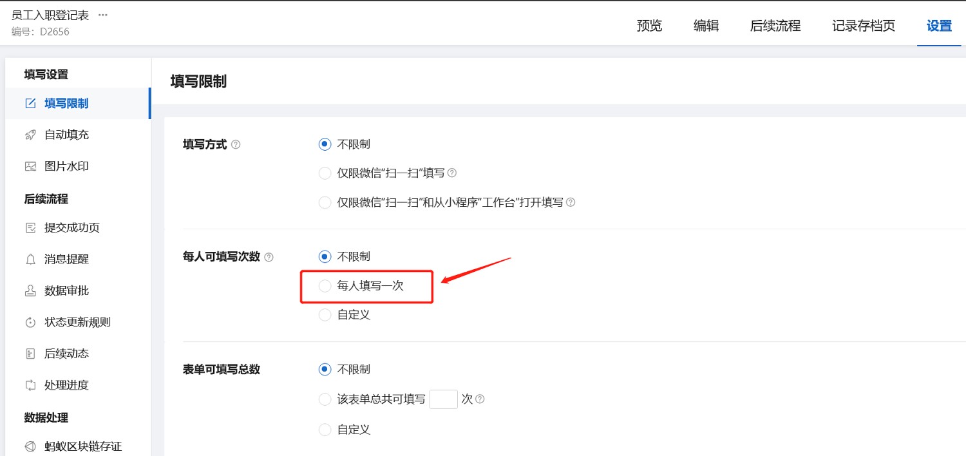Click help icon beside 每人可填写次数

pos(269,257)
